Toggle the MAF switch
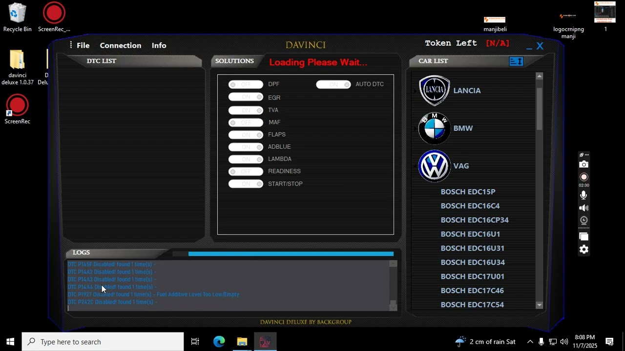 (x=246, y=122)
